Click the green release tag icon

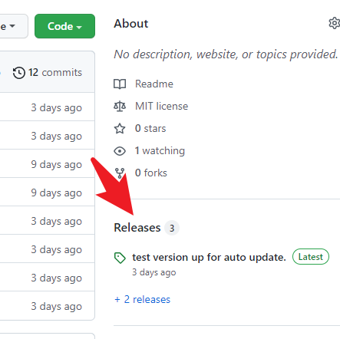(x=120, y=258)
